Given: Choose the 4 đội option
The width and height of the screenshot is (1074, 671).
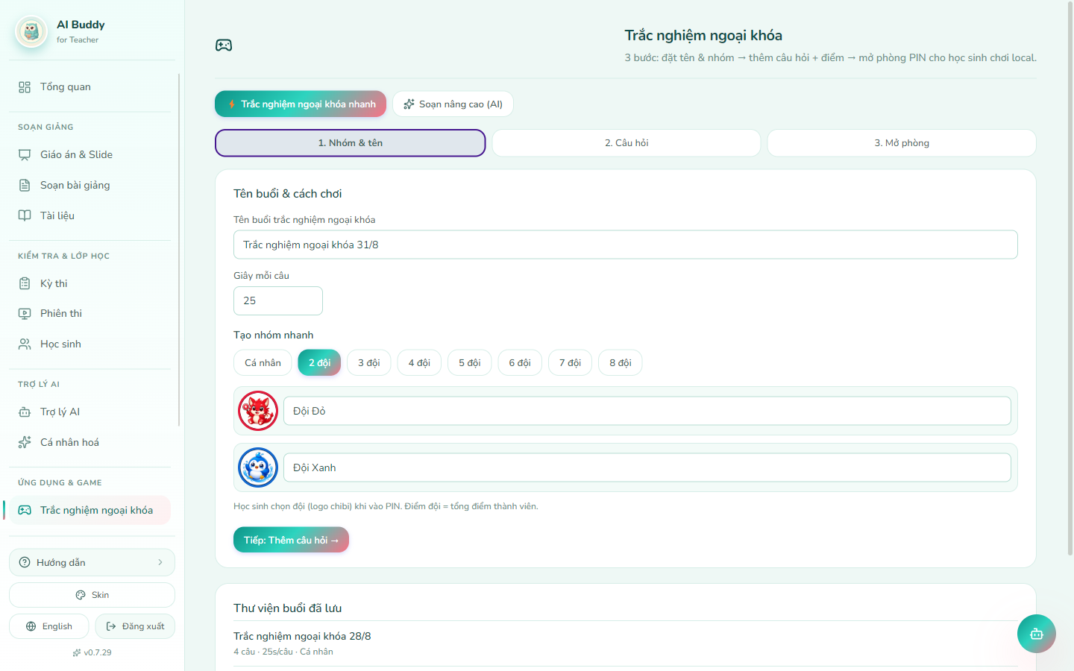Looking at the screenshot, I should pyautogui.click(x=419, y=363).
